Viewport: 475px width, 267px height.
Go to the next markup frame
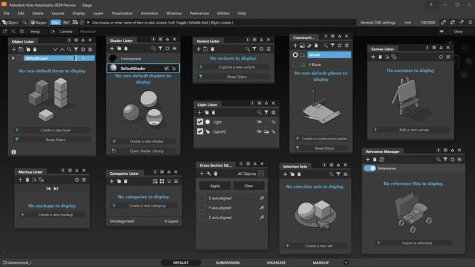pyautogui.click(x=56, y=188)
